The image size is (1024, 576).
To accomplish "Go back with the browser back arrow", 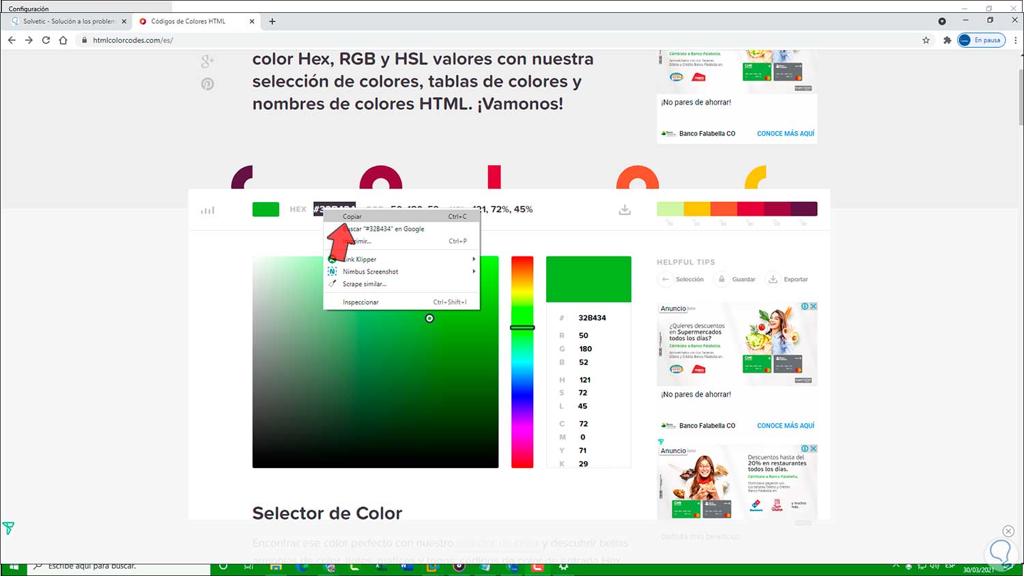I will click(12, 40).
